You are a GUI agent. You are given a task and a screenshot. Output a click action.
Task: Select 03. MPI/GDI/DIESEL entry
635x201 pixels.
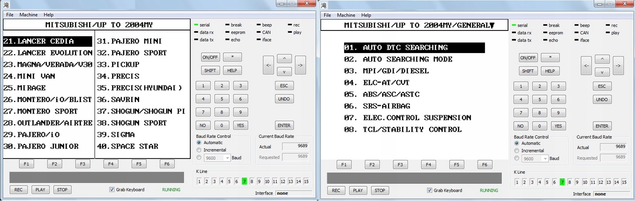tap(387, 71)
